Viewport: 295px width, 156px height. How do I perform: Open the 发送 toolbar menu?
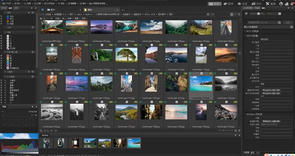(62, 4)
